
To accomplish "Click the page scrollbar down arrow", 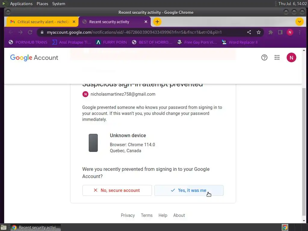I will pyautogui.click(x=304, y=220).
